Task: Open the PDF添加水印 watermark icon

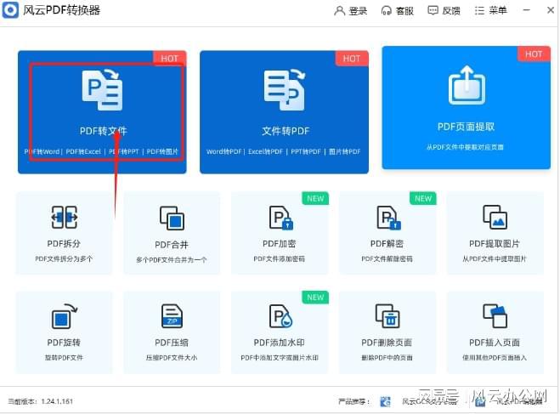Action: [280, 316]
